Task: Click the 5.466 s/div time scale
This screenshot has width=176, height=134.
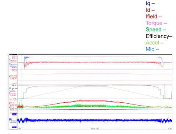Action: pos(95,129)
